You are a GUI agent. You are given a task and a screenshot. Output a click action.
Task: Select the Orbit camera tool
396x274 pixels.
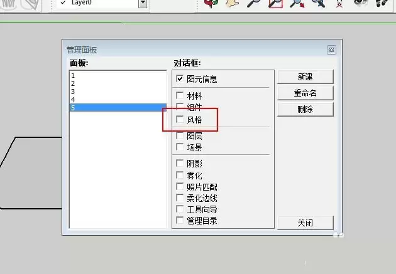211,3
